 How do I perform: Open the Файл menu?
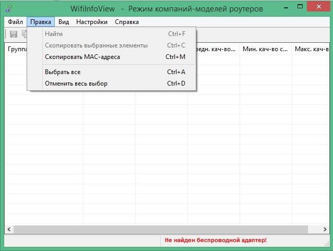coord(15,22)
